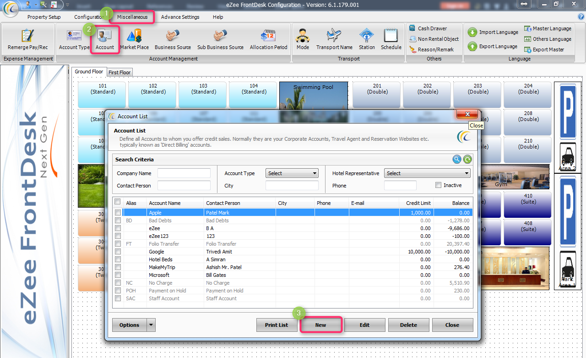Open the Hotel Representative dropdown
The image size is (586, 358).
[x=427, y=173]
